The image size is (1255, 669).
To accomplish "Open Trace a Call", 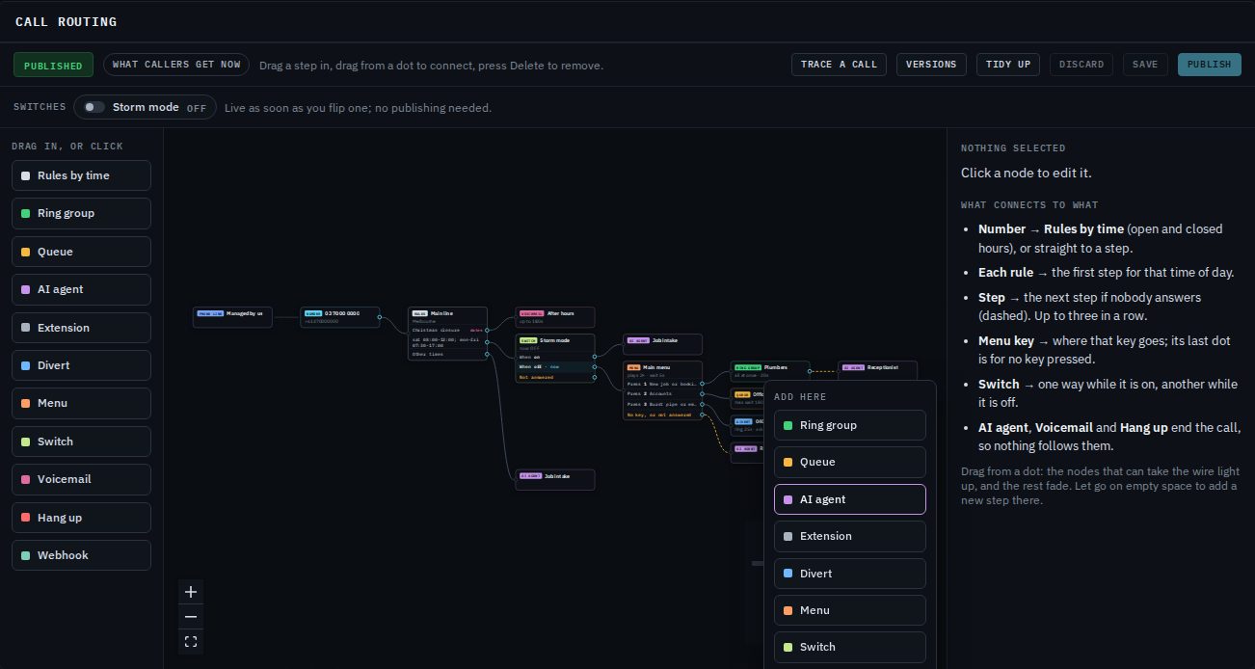I will tap(839, 65).
